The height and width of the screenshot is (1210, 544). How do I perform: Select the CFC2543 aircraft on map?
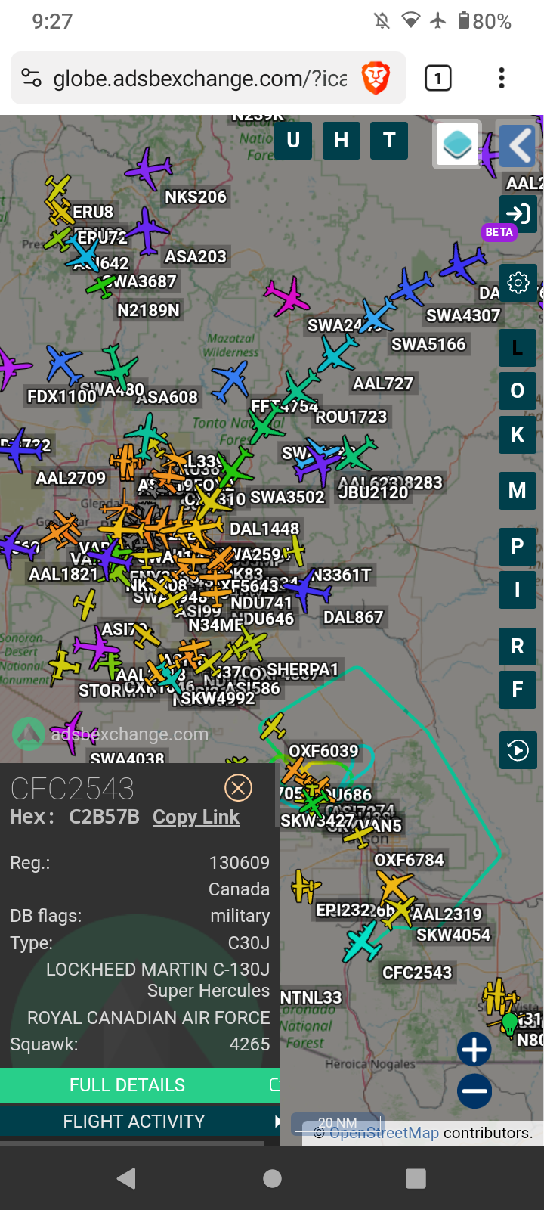362,942
